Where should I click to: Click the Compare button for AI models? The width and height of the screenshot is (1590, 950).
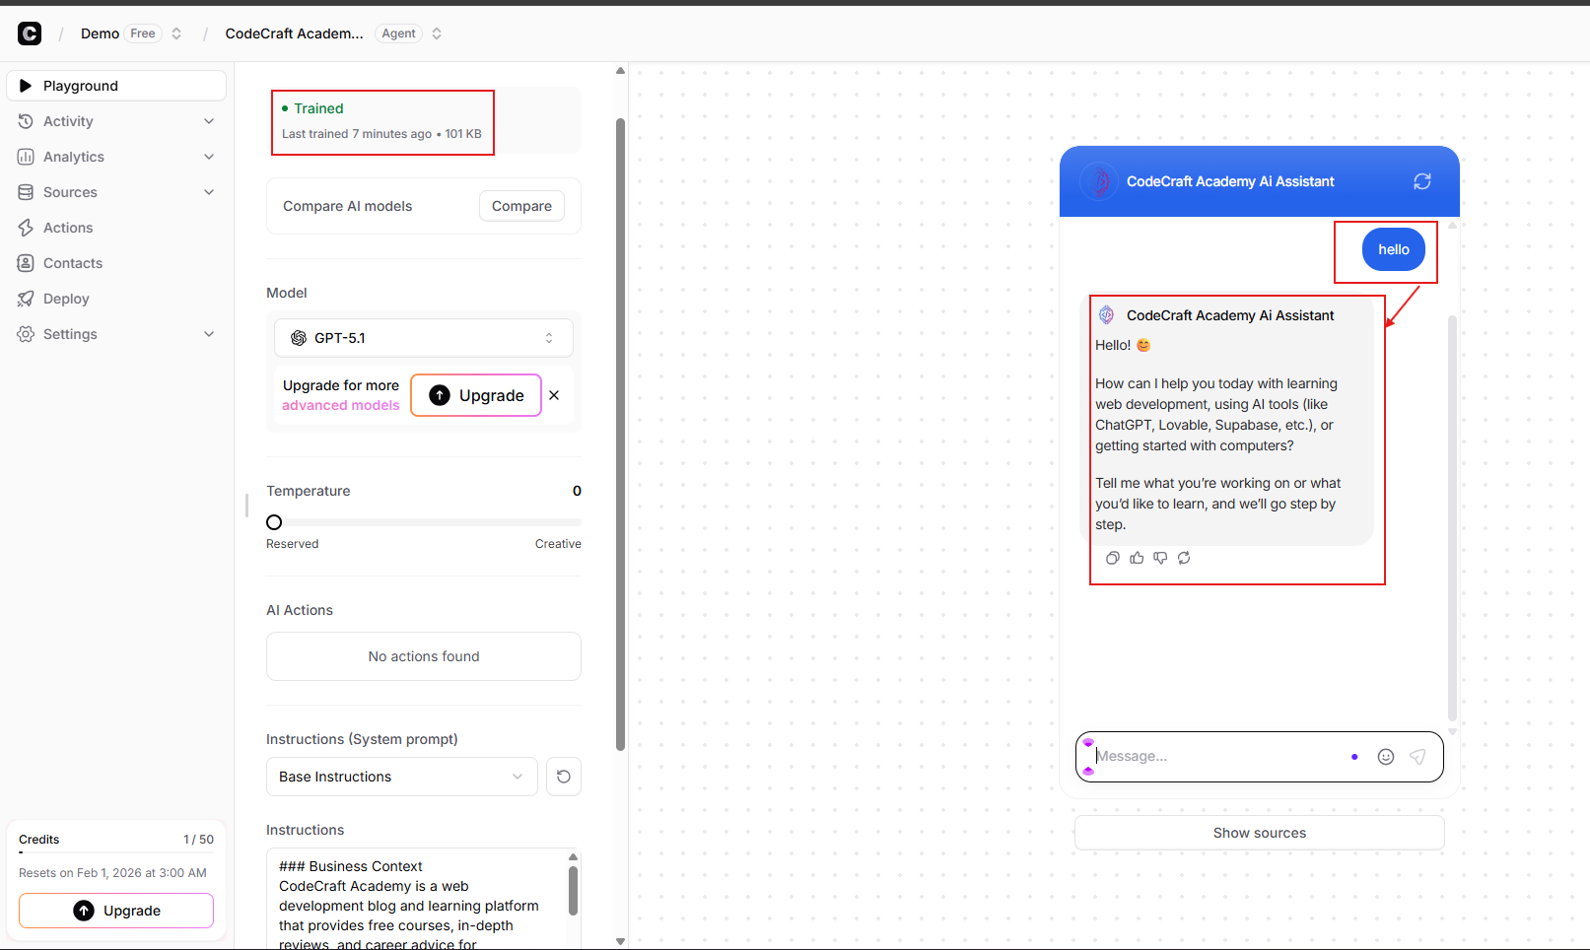[521, 206]
